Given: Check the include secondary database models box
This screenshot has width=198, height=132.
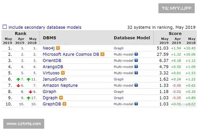Looking at the screenshot, I should [5, 27].
